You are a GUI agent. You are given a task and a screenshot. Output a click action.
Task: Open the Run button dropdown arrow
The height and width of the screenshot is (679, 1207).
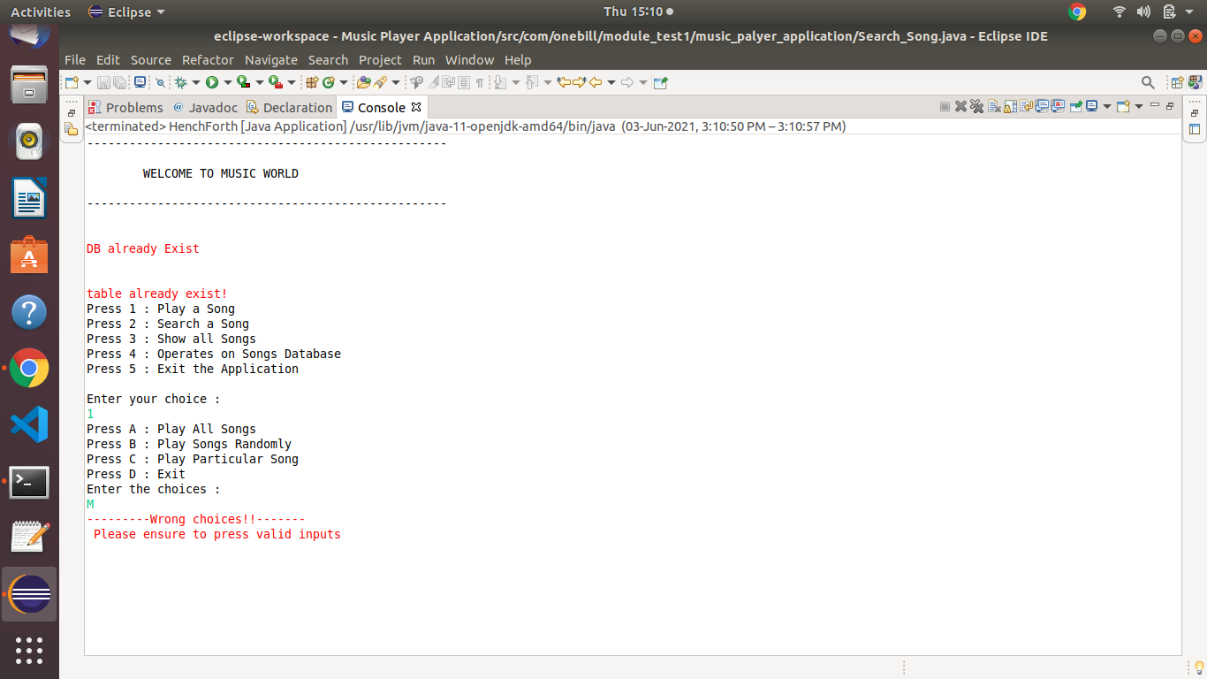(228, 81)
